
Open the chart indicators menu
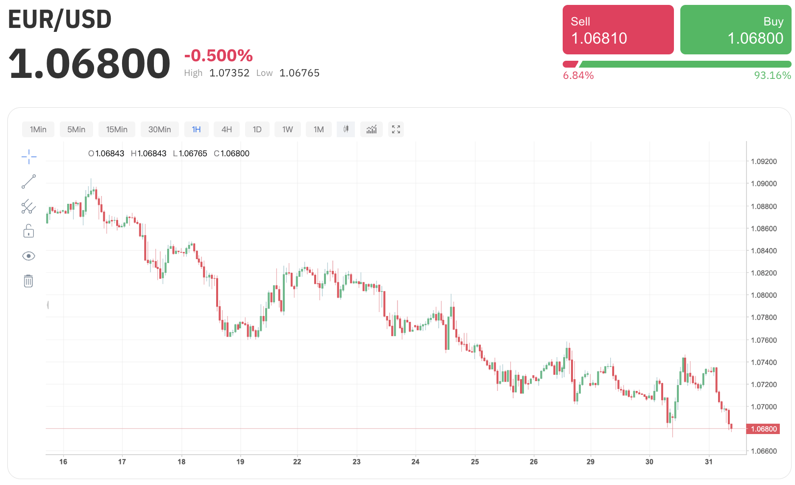coord(372,129)
